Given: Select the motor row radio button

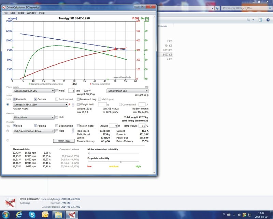Looking at the screenshot, I should point(8,104).
